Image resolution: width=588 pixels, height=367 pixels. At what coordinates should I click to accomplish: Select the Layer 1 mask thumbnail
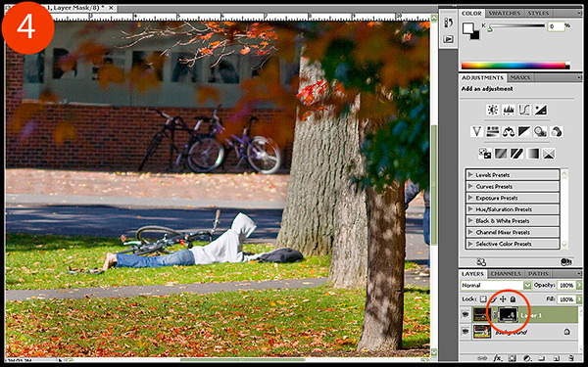pos(508,315)
